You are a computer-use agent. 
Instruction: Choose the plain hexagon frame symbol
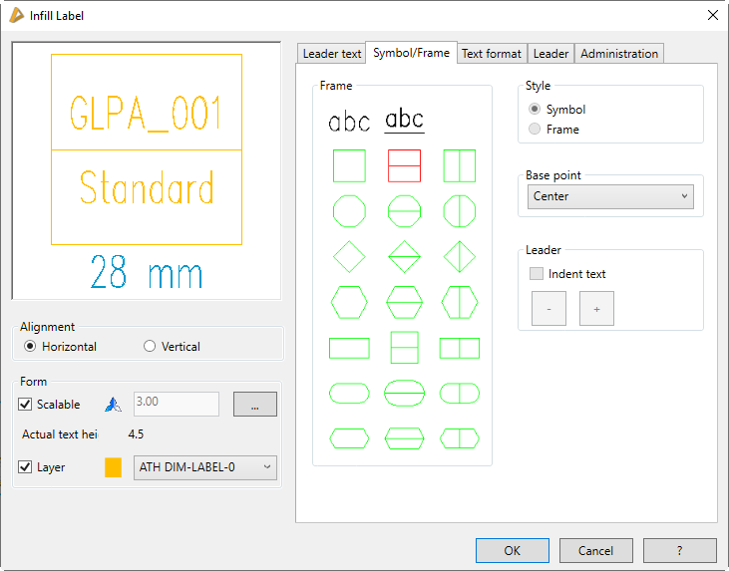[349, 301]
